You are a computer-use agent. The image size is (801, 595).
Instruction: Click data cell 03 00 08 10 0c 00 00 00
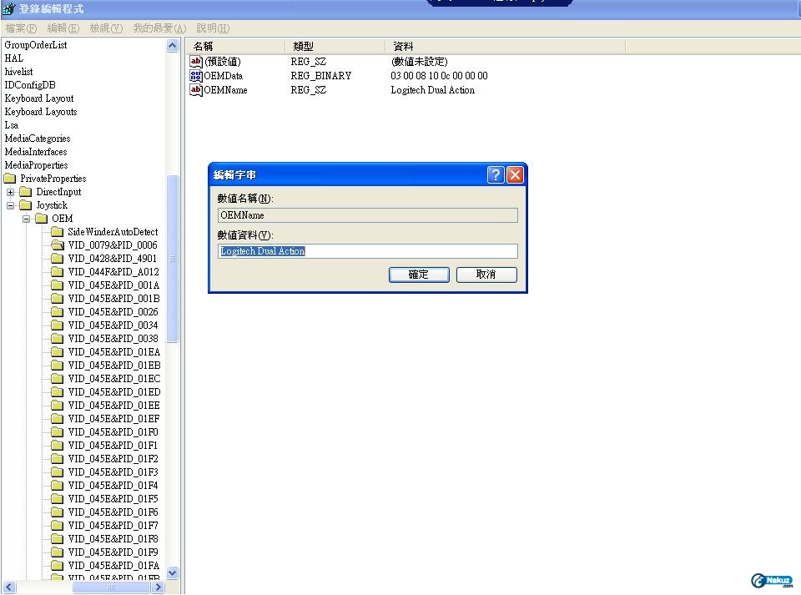(x=439, y=76)
